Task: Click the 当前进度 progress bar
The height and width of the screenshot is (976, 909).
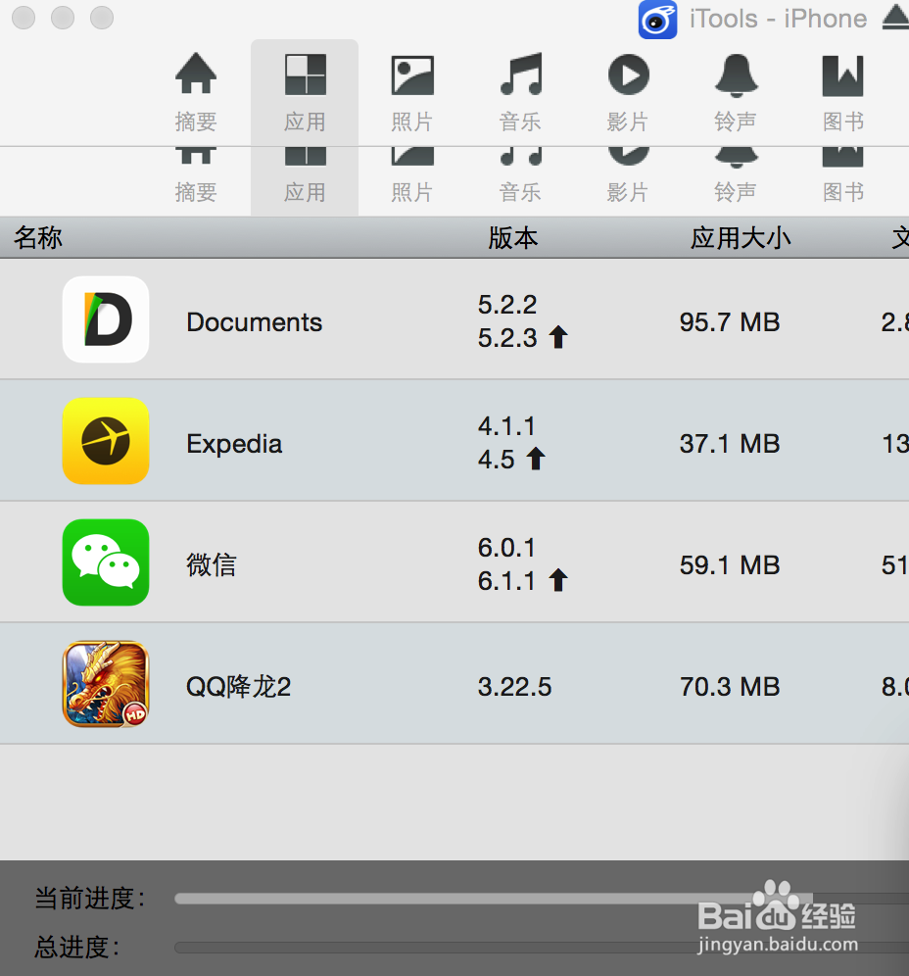Action: [542, 899]
